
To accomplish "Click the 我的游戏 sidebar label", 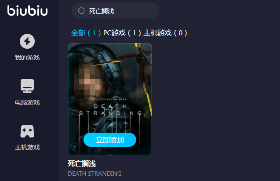I will 27,58.
